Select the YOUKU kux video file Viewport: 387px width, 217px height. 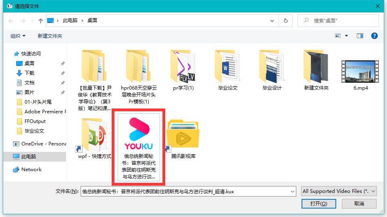[139, 147]
